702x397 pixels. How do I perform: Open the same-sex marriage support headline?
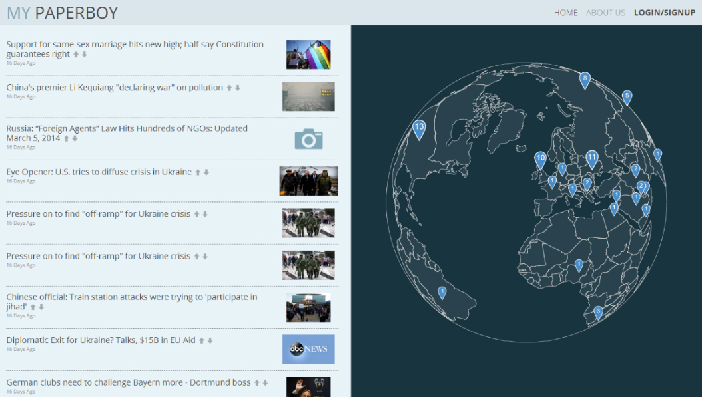click(135, 49)
